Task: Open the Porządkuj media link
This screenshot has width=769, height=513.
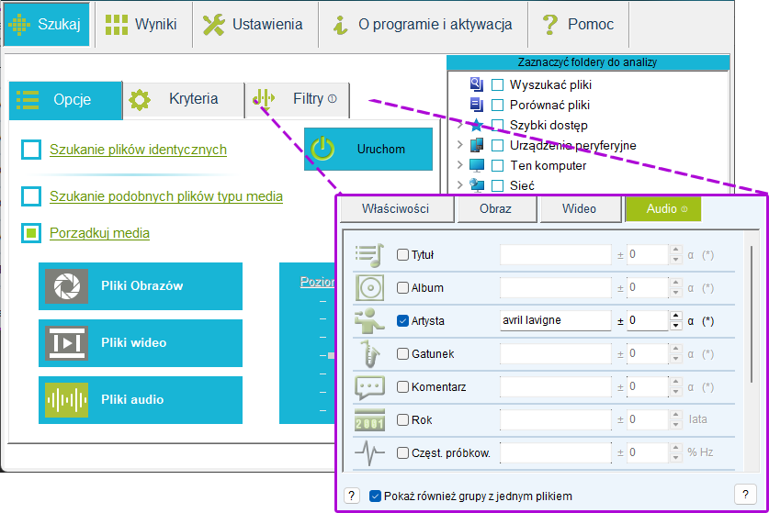Action: click(x=99, y=233)
